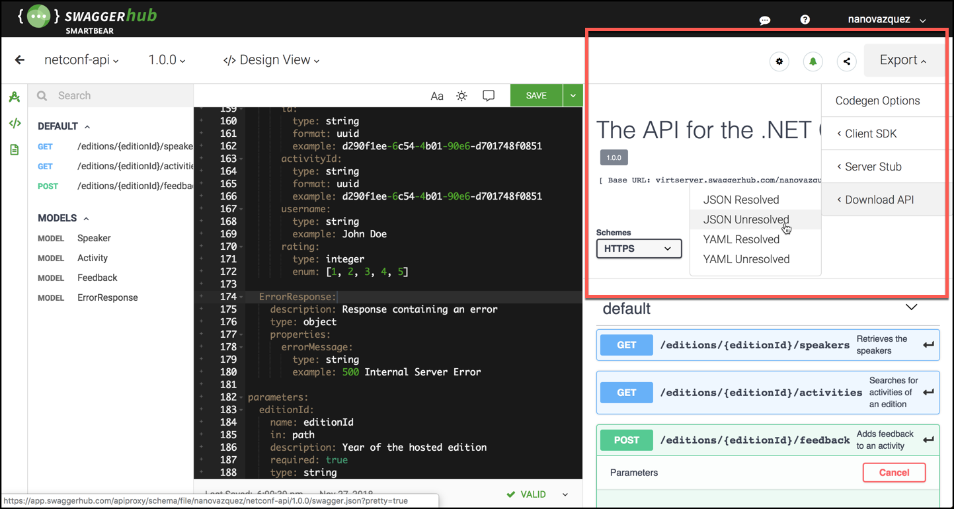Collapse the default operations section
Image resolution: width=954 pixels, height=509 pixels.
[x=911, y=308]
